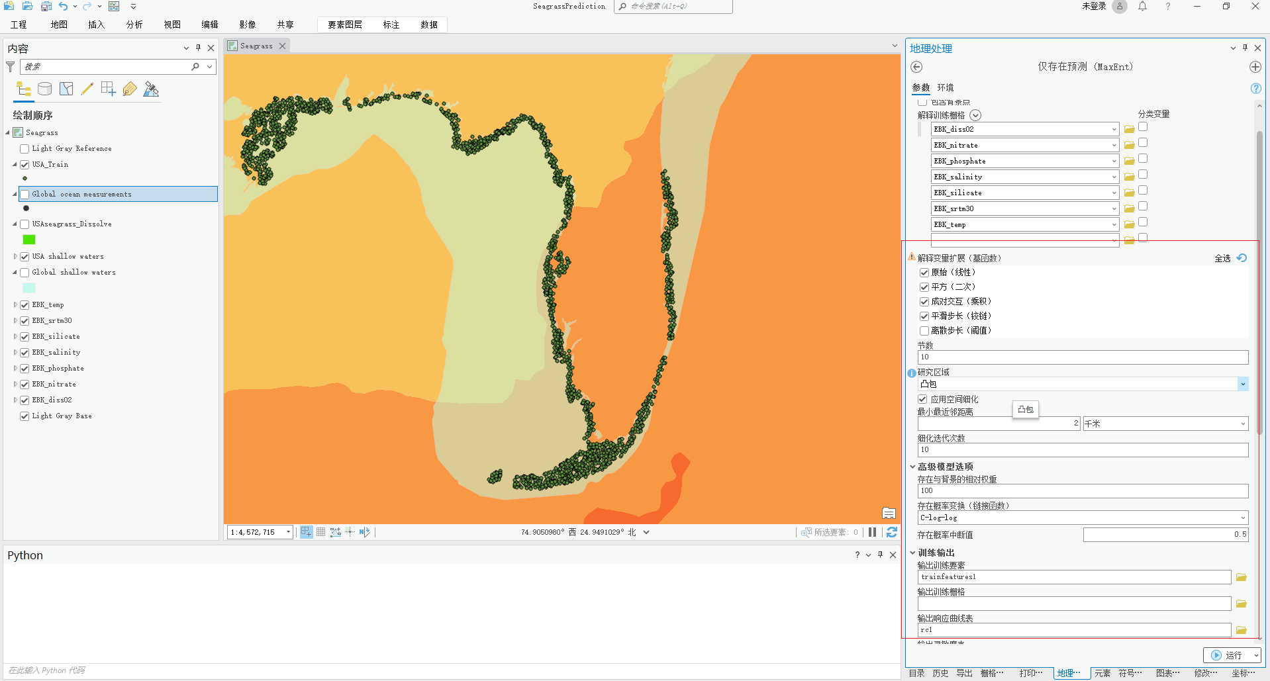Collapse the 解释训练栅格 section chevron

click(975, 114)
